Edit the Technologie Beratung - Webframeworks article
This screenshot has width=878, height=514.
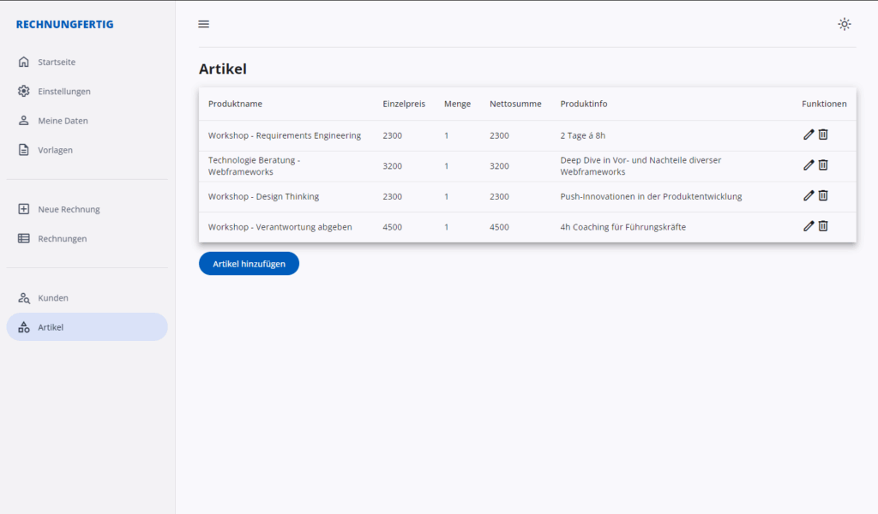click(x=809, y=165)
